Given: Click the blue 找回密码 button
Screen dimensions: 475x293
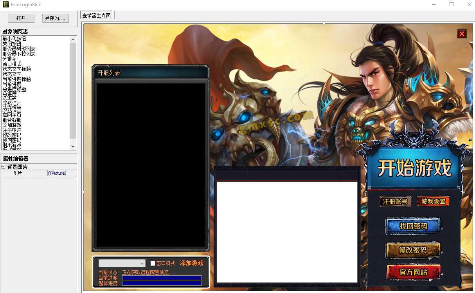Looking at the screenshot, I should pyautogui.click(x=413, y=226).
